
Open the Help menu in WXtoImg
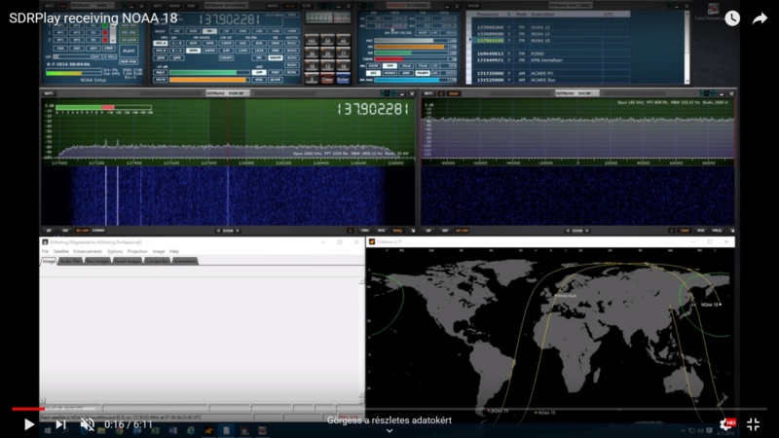174,251
